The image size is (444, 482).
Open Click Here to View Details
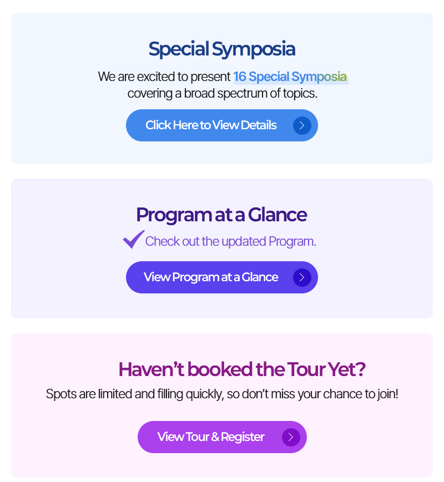[211, 125]
